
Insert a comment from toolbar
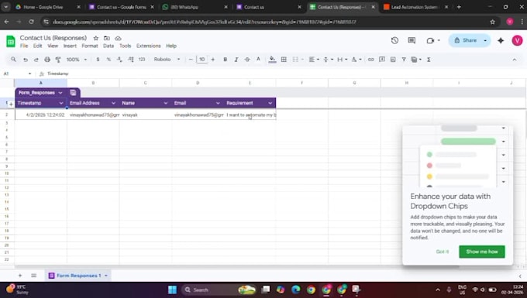pos(382,60)
